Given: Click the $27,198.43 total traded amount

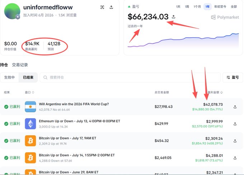Looking at the screenshot, I should (x=164, y=107).
